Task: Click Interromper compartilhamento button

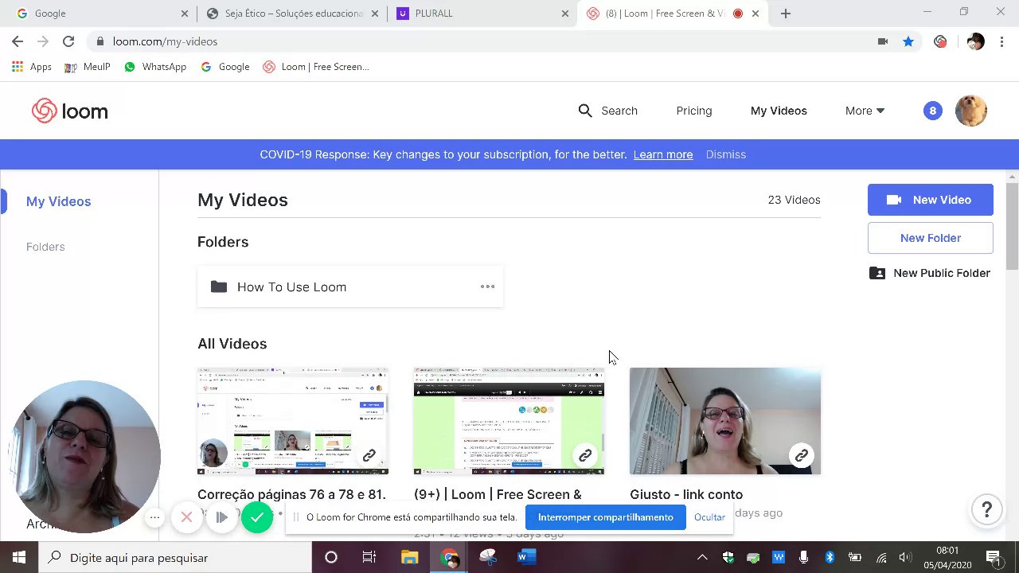Action: 606,517
